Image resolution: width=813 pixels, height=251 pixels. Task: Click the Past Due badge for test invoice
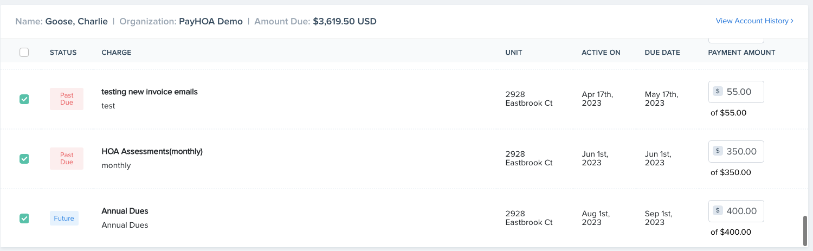coord(67,99)
